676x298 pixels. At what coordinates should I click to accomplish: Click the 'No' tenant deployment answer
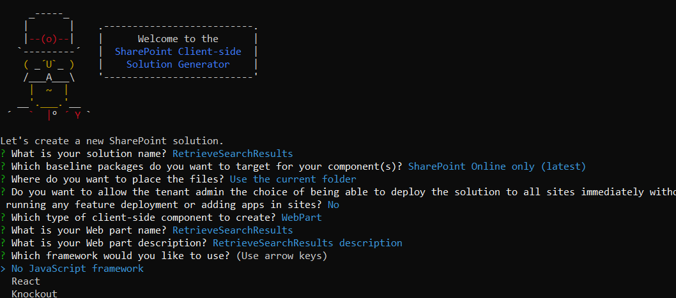(x=334, y=205)
